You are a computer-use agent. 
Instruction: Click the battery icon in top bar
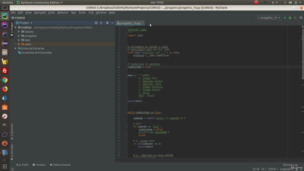(295, 2)
